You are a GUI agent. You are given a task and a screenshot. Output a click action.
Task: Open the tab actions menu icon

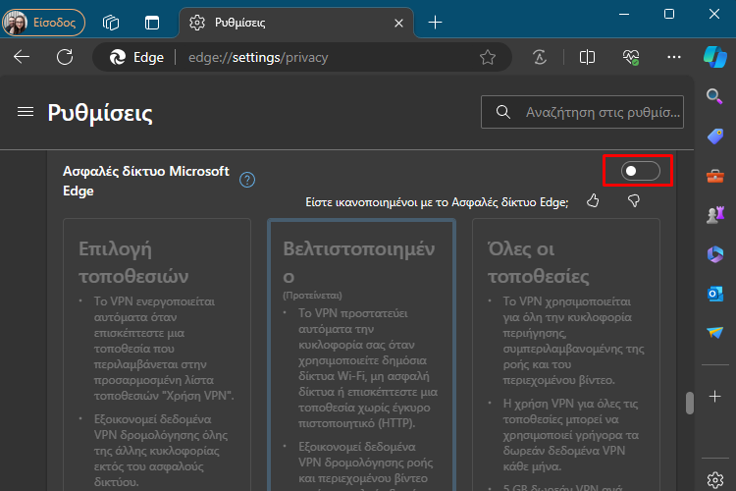(152, 23)
